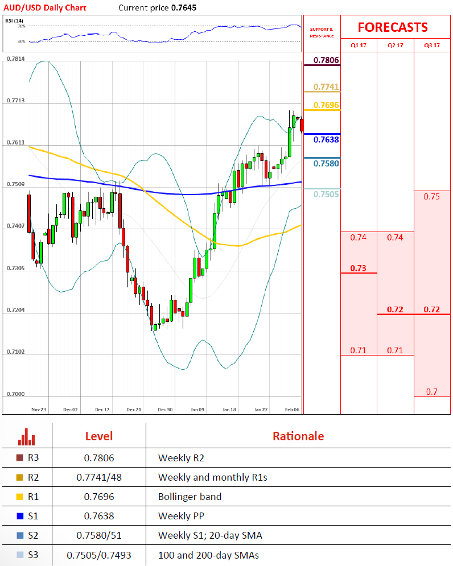Click the 0.7741 resistance level label
Viewport: 453px width, 566px height.
[326, 86]
